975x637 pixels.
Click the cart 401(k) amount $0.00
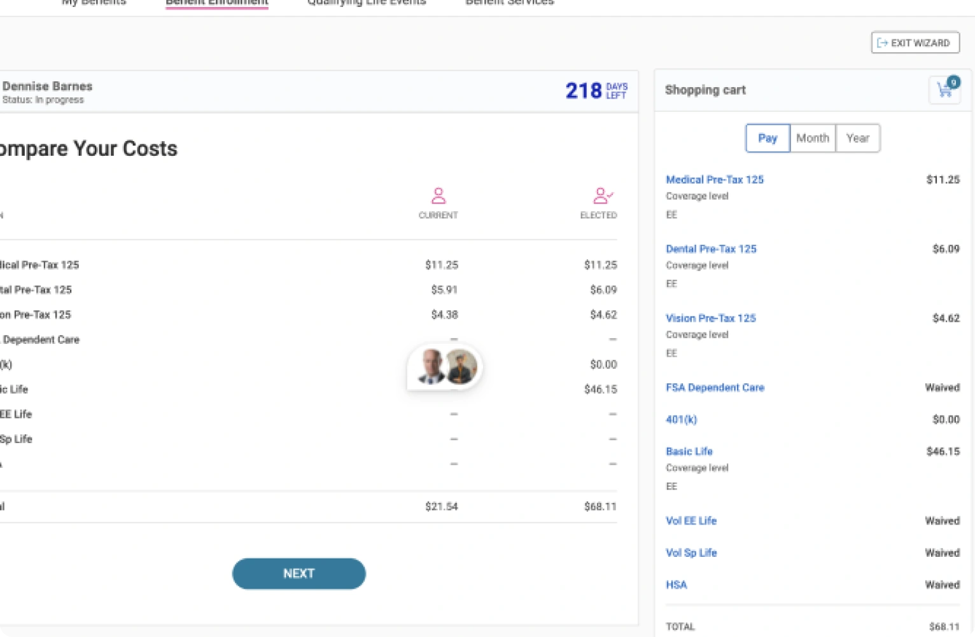coord(946,419)
